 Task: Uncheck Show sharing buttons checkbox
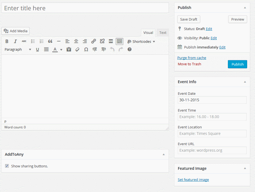click(x=7, y=166)
